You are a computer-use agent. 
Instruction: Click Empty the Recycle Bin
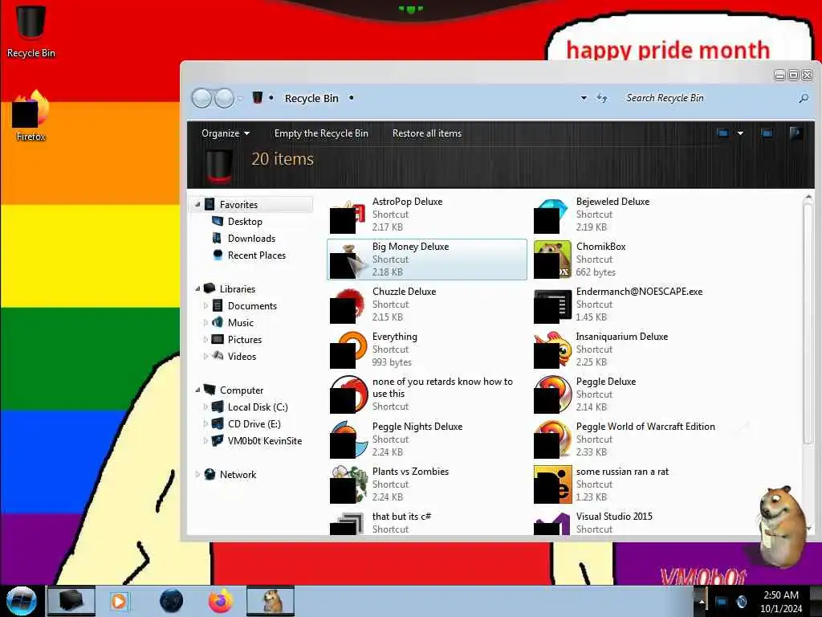321,133
